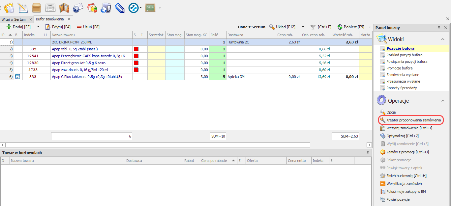
Task: Click the blue paperclip toolbar icon
Action: (119, 8)
